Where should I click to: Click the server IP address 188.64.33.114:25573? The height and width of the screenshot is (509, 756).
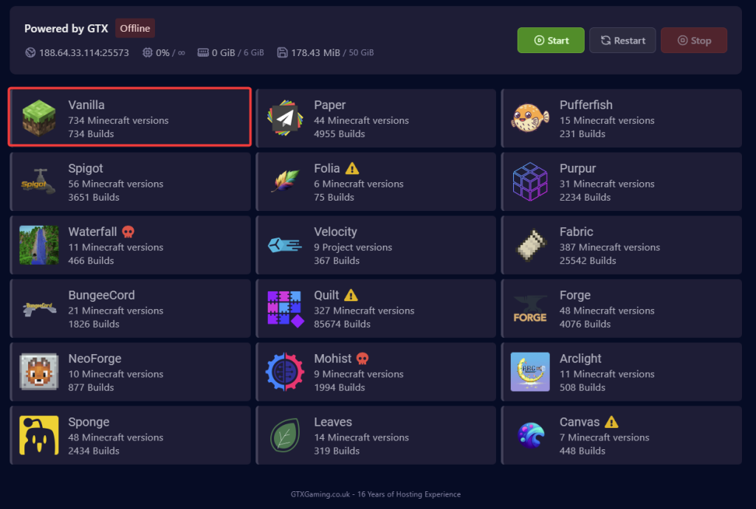point(83,53)
